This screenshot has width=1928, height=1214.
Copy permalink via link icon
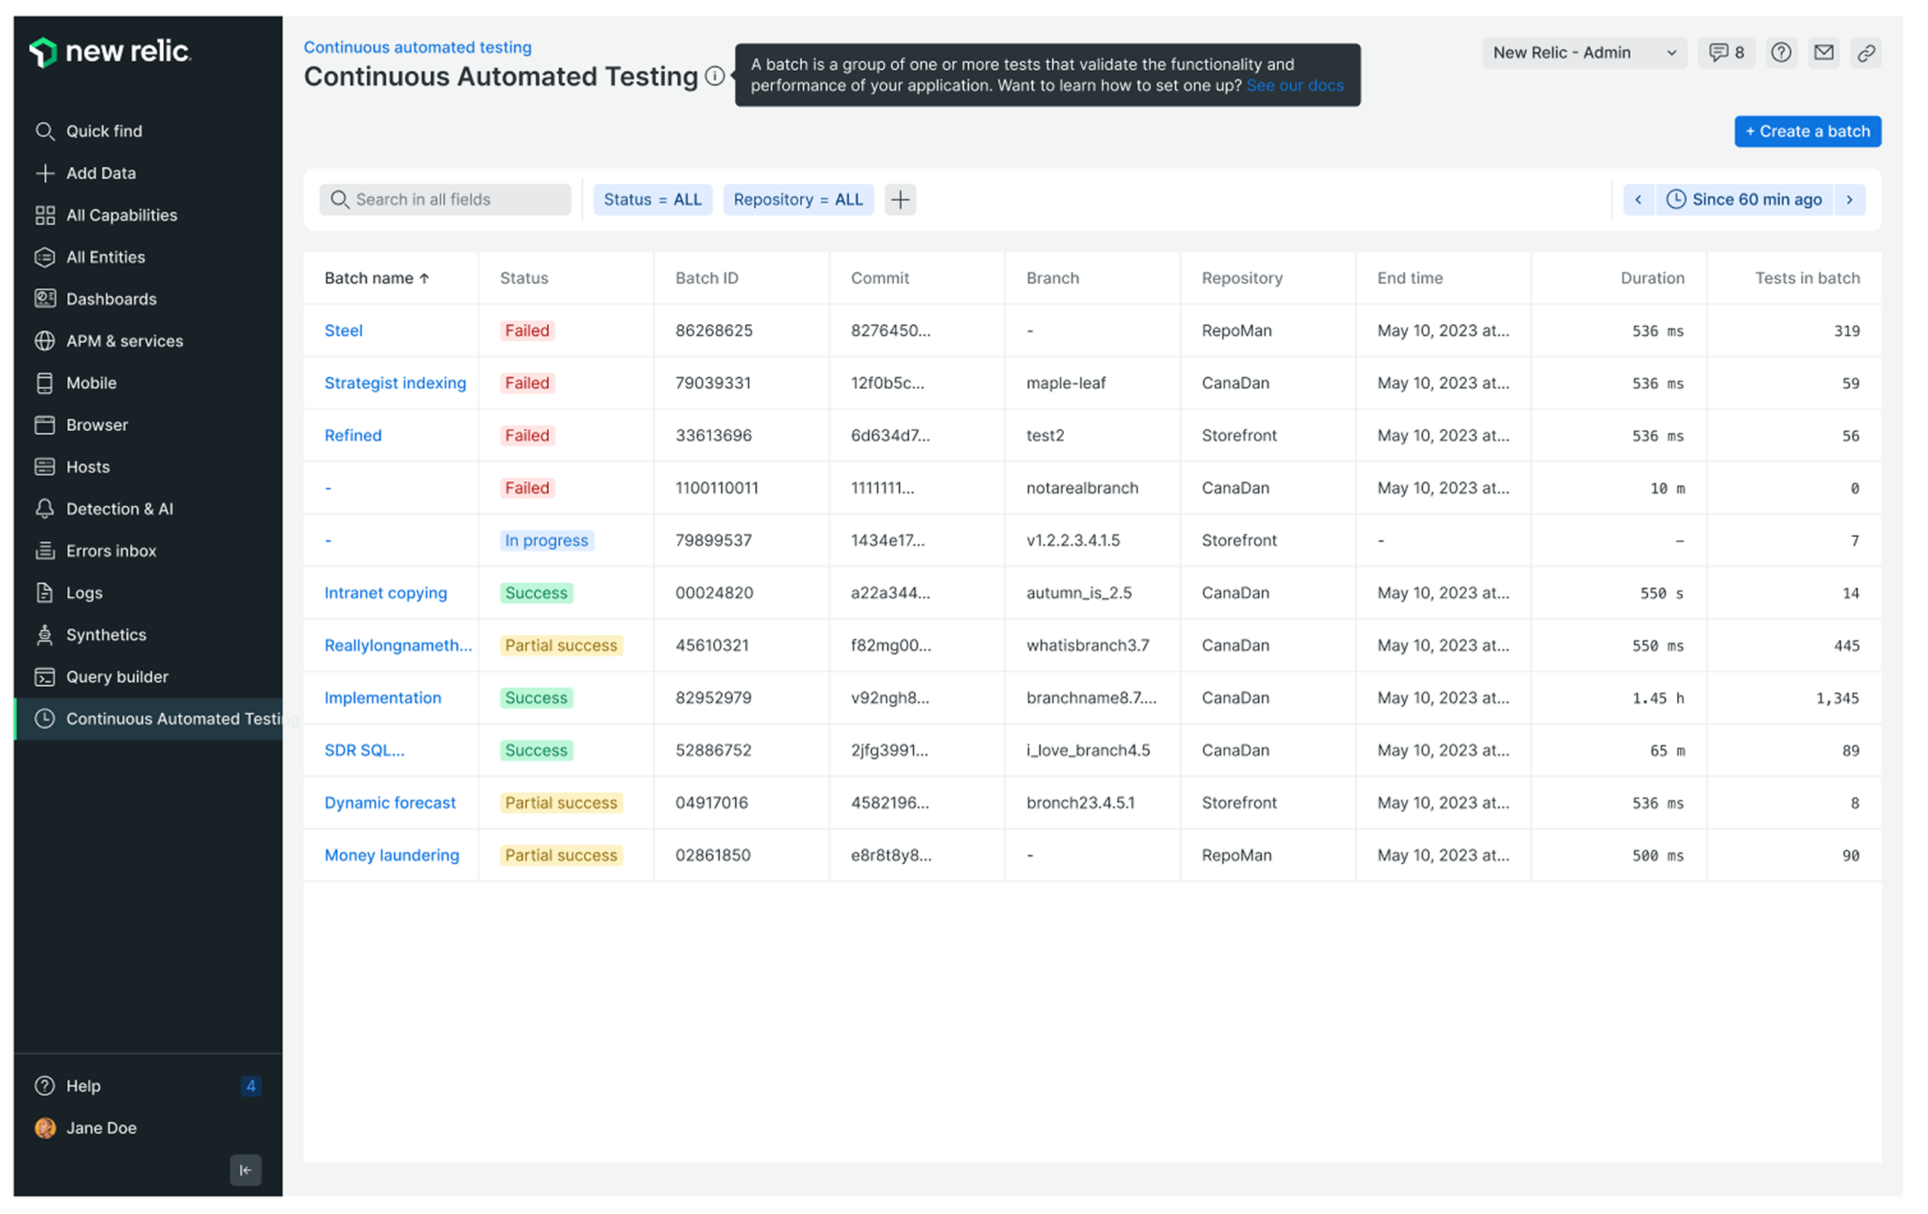(1865, 53)
